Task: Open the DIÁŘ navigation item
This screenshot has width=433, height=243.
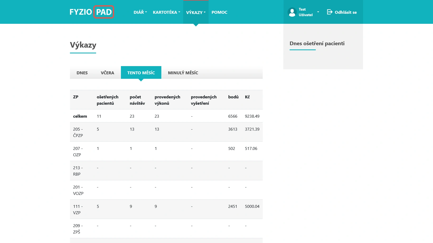Action: (x=139, y=12)
